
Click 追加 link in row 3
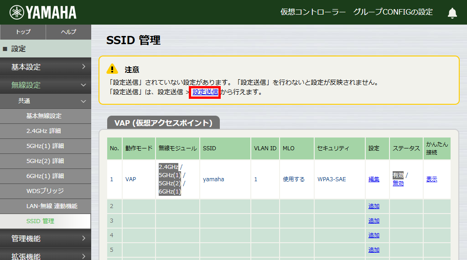tap(374, 220)
